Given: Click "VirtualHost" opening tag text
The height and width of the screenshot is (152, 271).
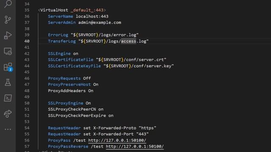Looking at the screenshot, I should [54, 10].
